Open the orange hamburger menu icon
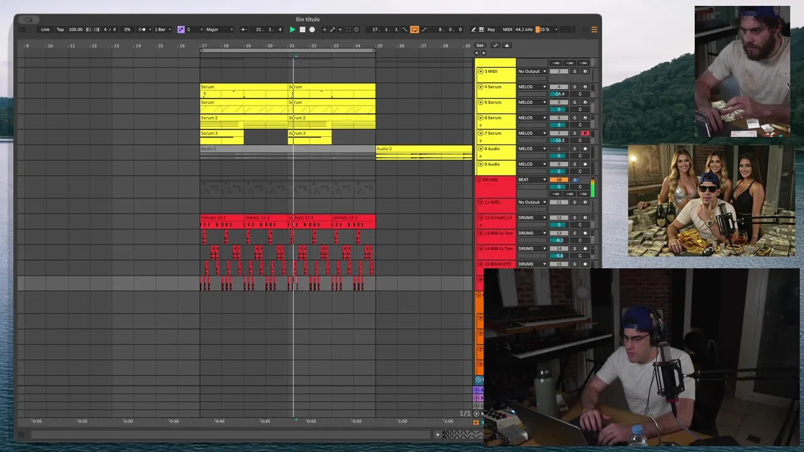 [594, 30]
